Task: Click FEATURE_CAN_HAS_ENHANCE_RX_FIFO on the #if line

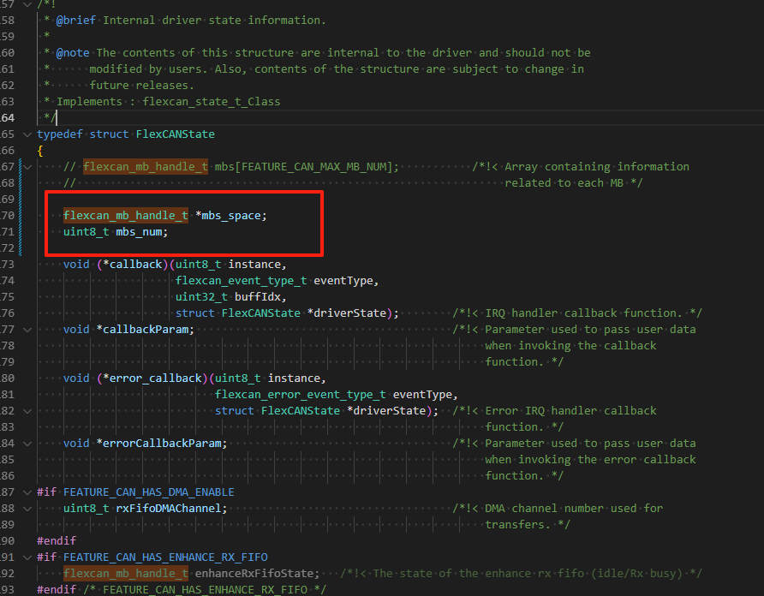Action: point(165,557)
